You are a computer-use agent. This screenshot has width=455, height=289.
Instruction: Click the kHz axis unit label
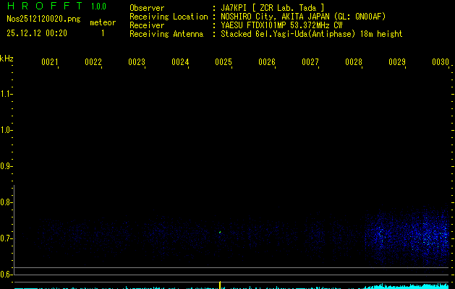(7, 59)
